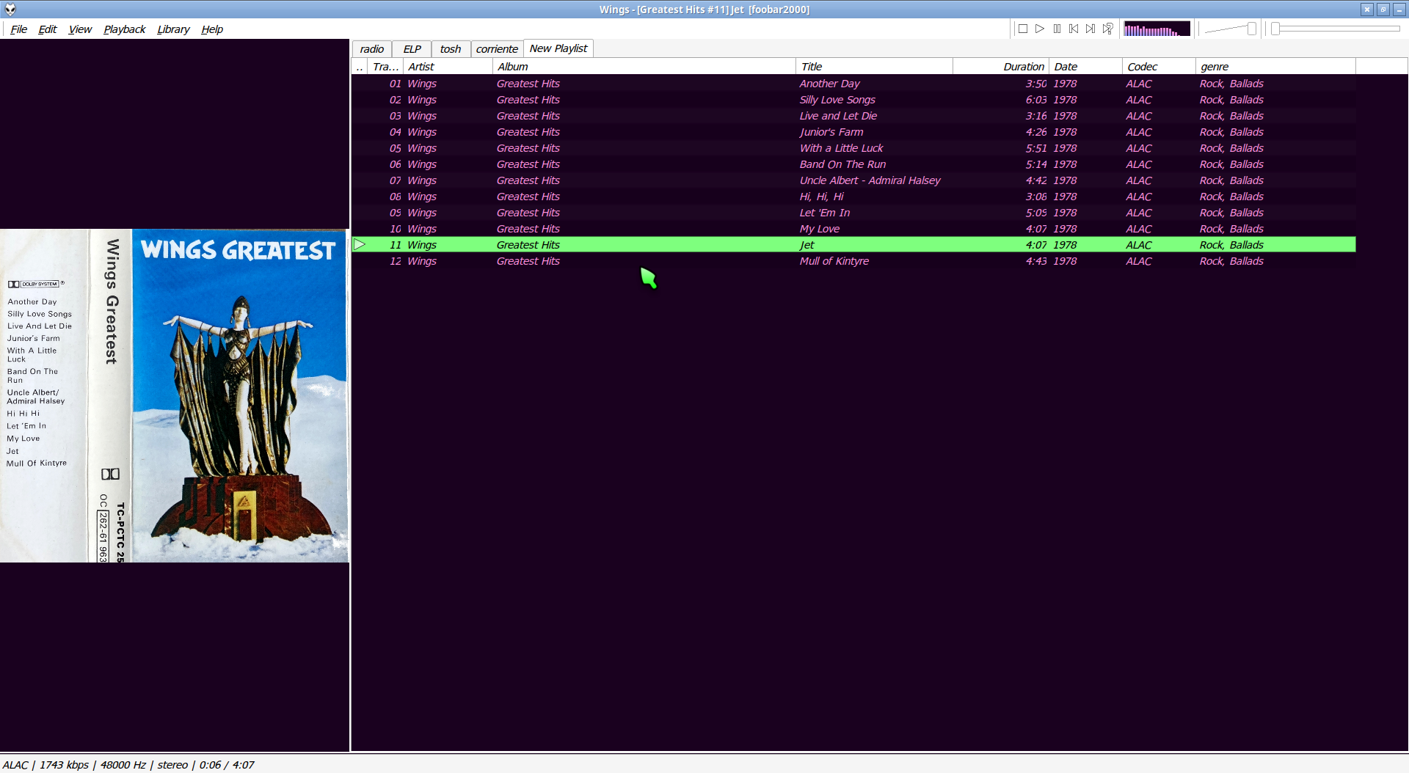Adjust the volume slider knob
Viewport: 1409px width, 773px height.
pyautogui.click(x=1252, y=29)
